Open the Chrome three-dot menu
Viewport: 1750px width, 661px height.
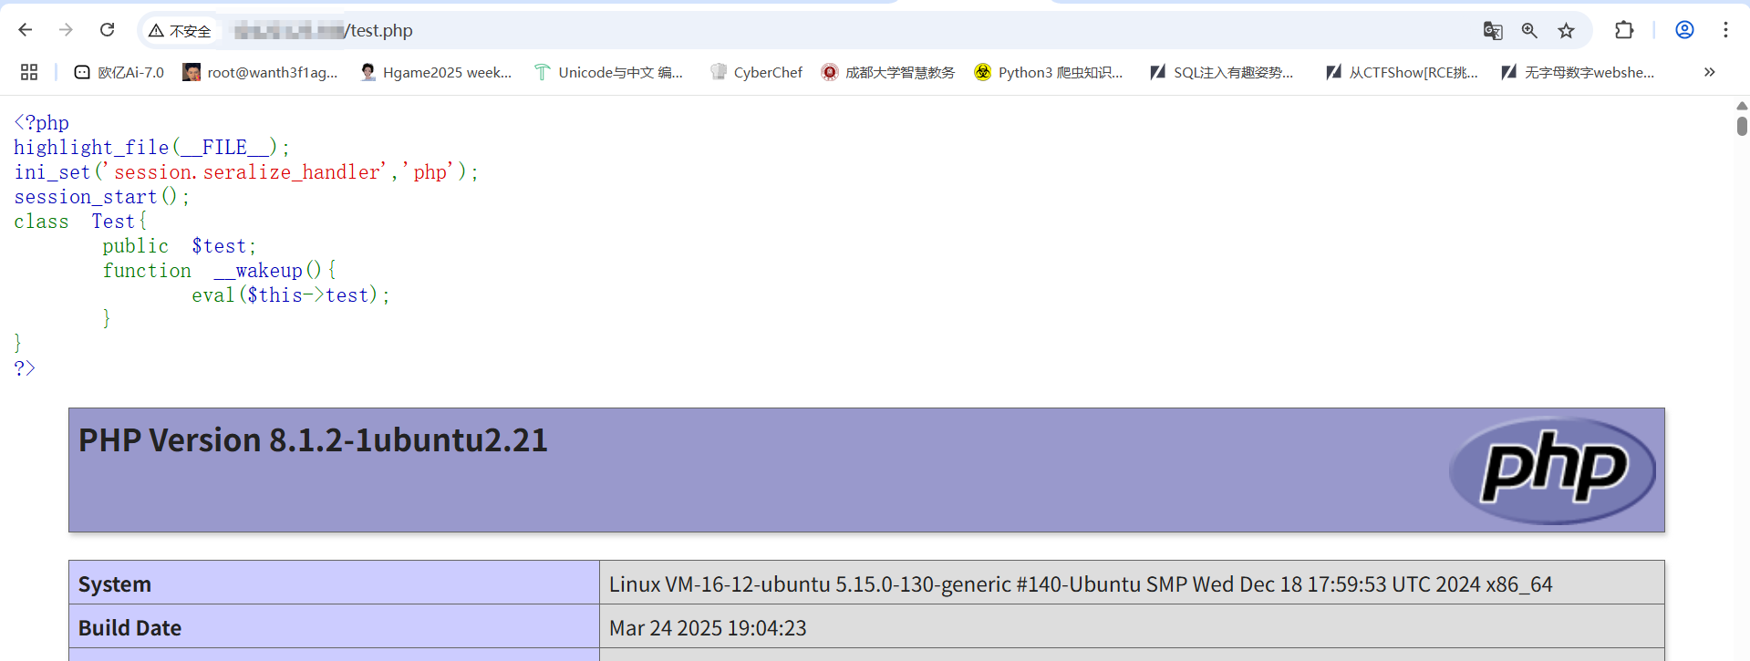click(1725, 30)
